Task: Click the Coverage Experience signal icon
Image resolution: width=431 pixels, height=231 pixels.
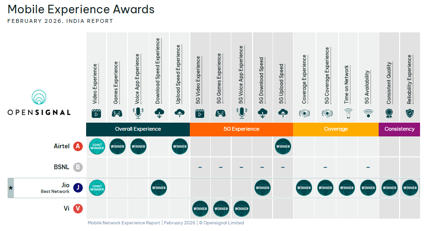Action: pyautogui.click(x=304, y=113)
